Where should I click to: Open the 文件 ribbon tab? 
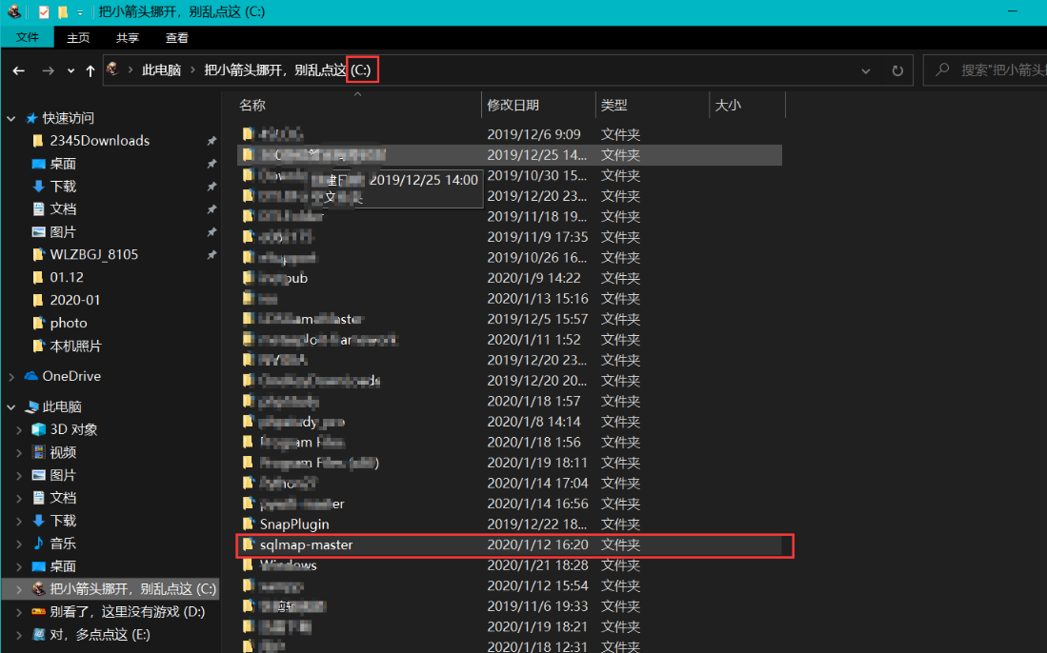(x=27, y=37)
